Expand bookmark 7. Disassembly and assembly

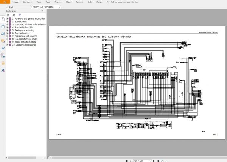pyautogui.click(x=7, y=36)
